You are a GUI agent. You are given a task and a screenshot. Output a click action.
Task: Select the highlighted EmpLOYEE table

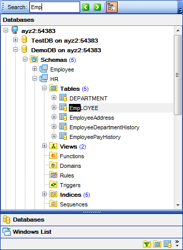(84, 108)
